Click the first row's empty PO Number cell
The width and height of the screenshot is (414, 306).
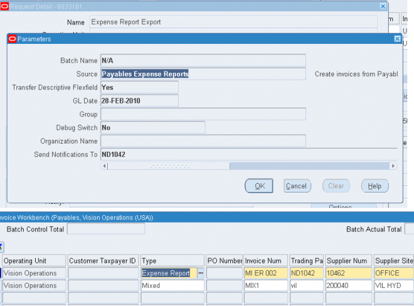coord(224,273)
